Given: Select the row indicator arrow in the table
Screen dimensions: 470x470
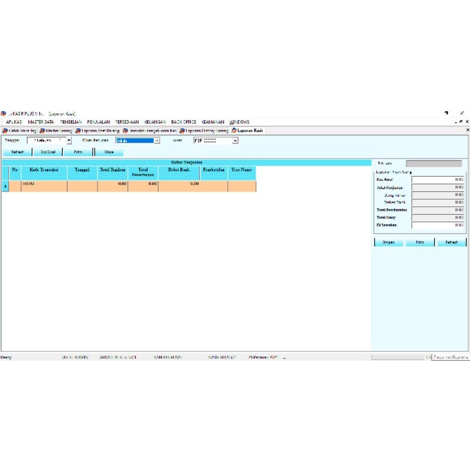Looking at the screenshot, I should (5, 186).
